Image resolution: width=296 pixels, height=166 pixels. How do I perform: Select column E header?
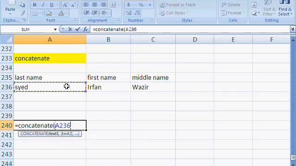pyautogui.click(x=233, y=40)
